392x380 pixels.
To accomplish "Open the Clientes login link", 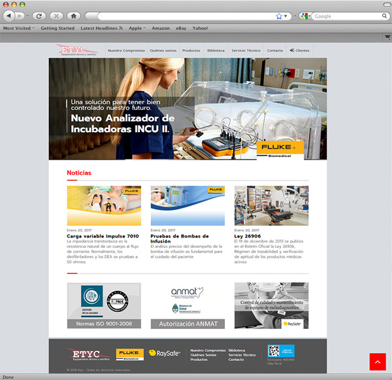I will coord(299,50).
